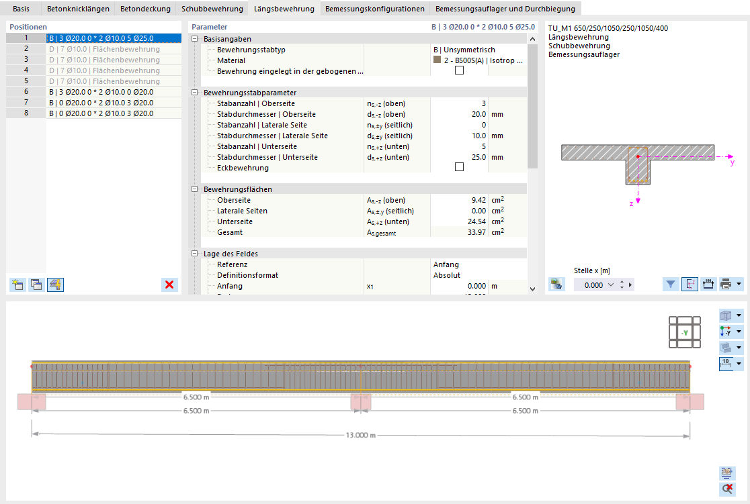Step the Stelle x spinner arrows
Screen dimensions: 750x504
[622, 285]
